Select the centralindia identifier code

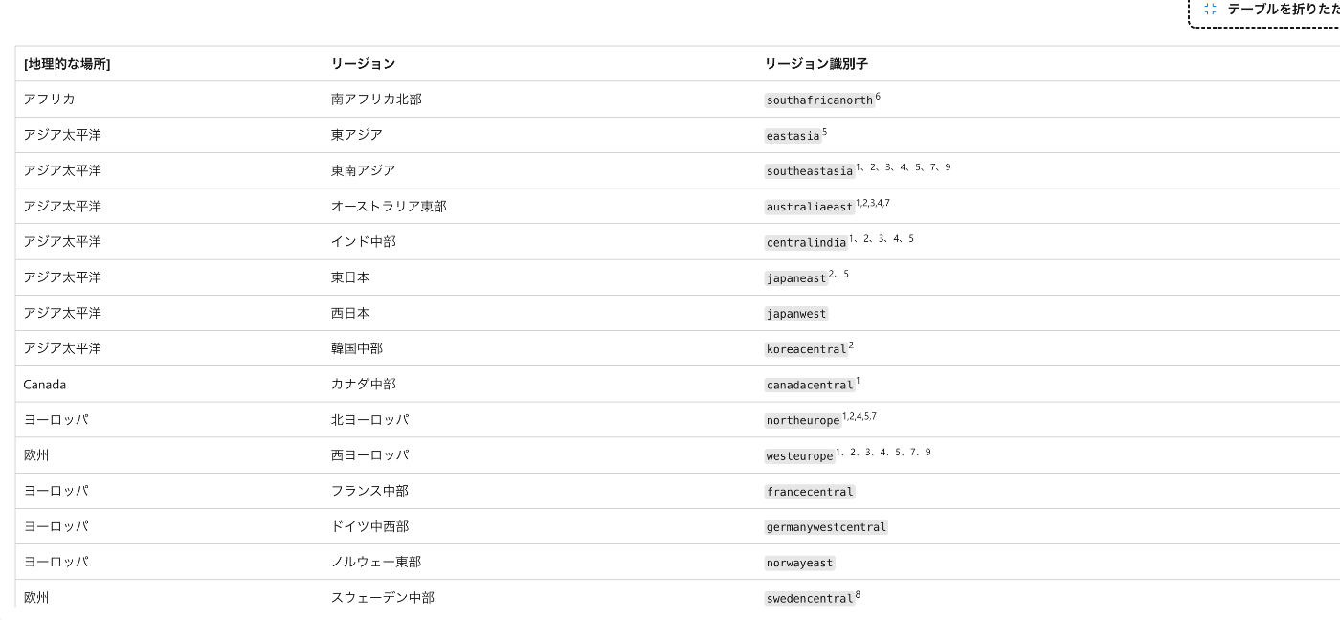806,243
